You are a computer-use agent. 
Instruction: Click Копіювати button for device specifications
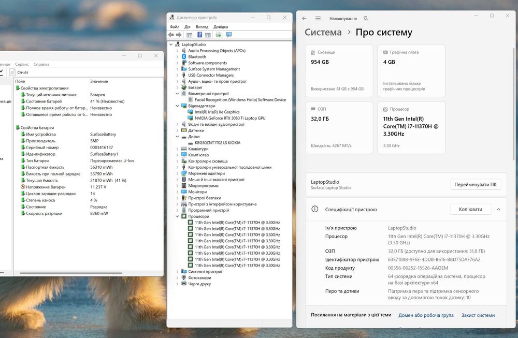[470, 209]
